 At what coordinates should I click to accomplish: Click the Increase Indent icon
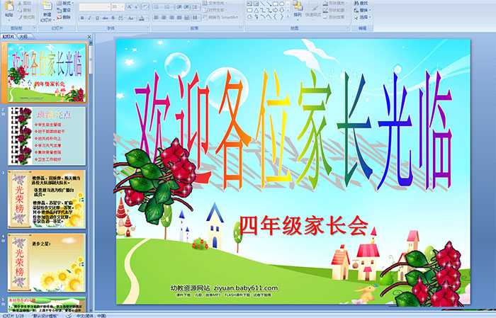[x=186, y=7]
